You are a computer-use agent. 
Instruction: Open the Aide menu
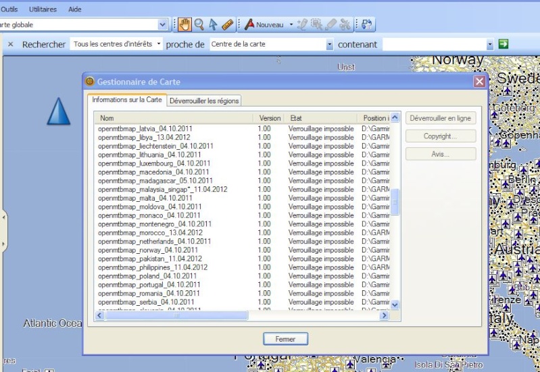click(x=75, y=9)
